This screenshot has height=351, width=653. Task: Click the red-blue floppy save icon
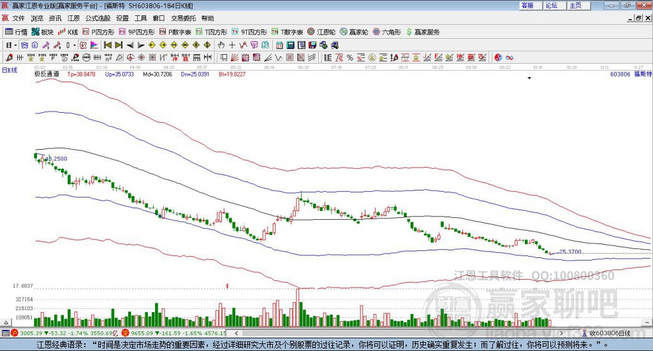312,45
